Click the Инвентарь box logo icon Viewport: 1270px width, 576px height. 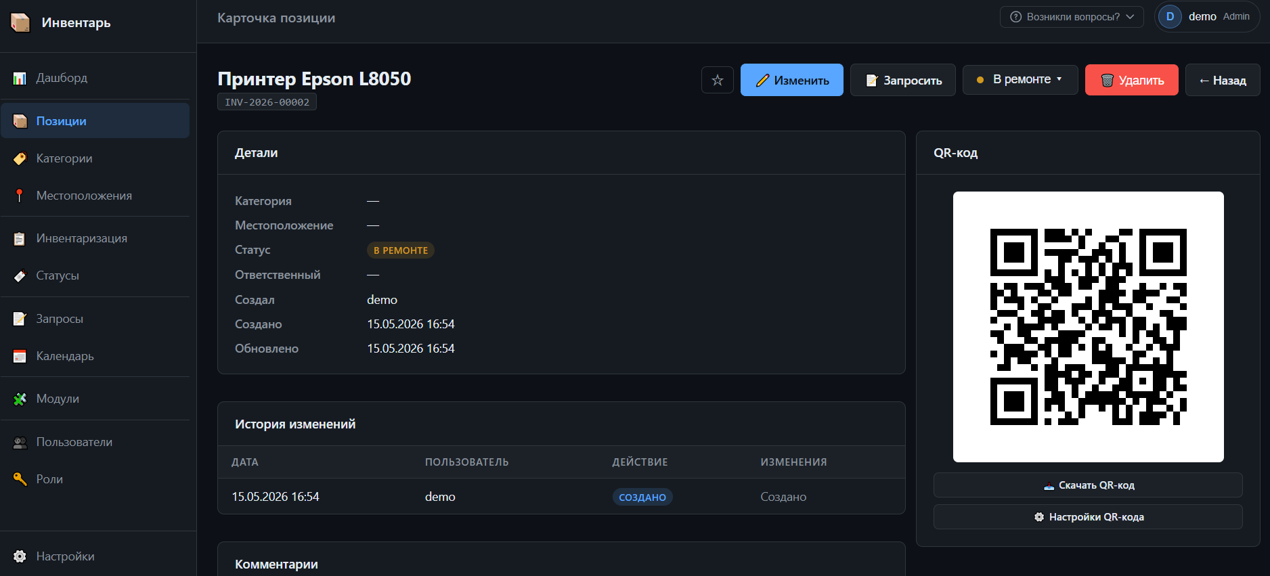tap(20, 22)
